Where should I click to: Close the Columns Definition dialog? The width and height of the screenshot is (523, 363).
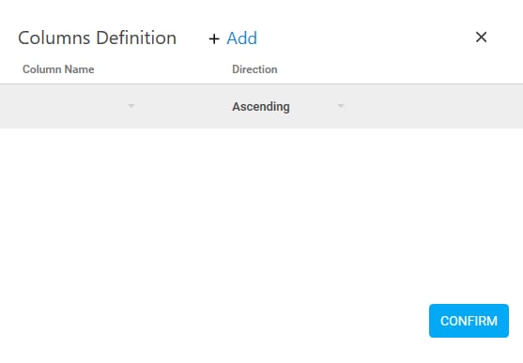point(481,37)
